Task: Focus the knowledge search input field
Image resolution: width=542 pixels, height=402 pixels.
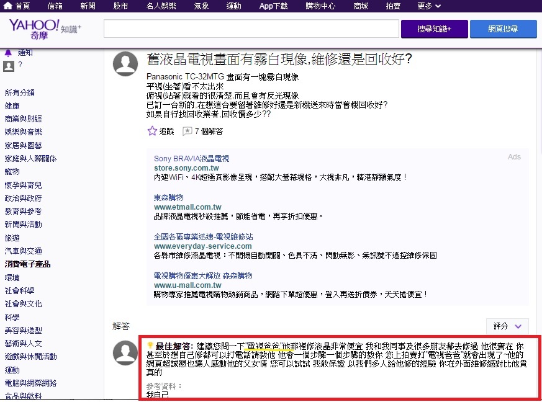Action: (251, 29)
